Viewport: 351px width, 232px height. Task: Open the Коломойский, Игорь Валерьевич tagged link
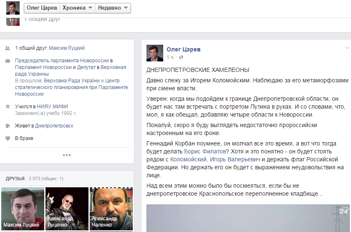[x=215, y=159]
